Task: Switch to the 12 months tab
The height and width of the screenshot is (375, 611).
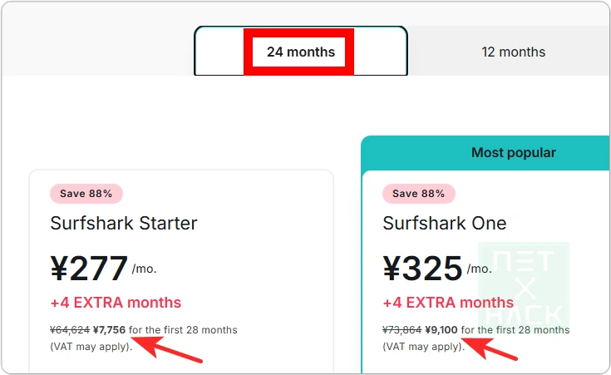Action: (x=513, y=52)
